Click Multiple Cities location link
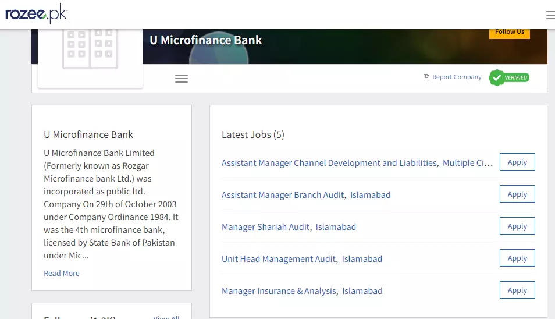This screenshot has width=555, height=319. coord(468,163)
